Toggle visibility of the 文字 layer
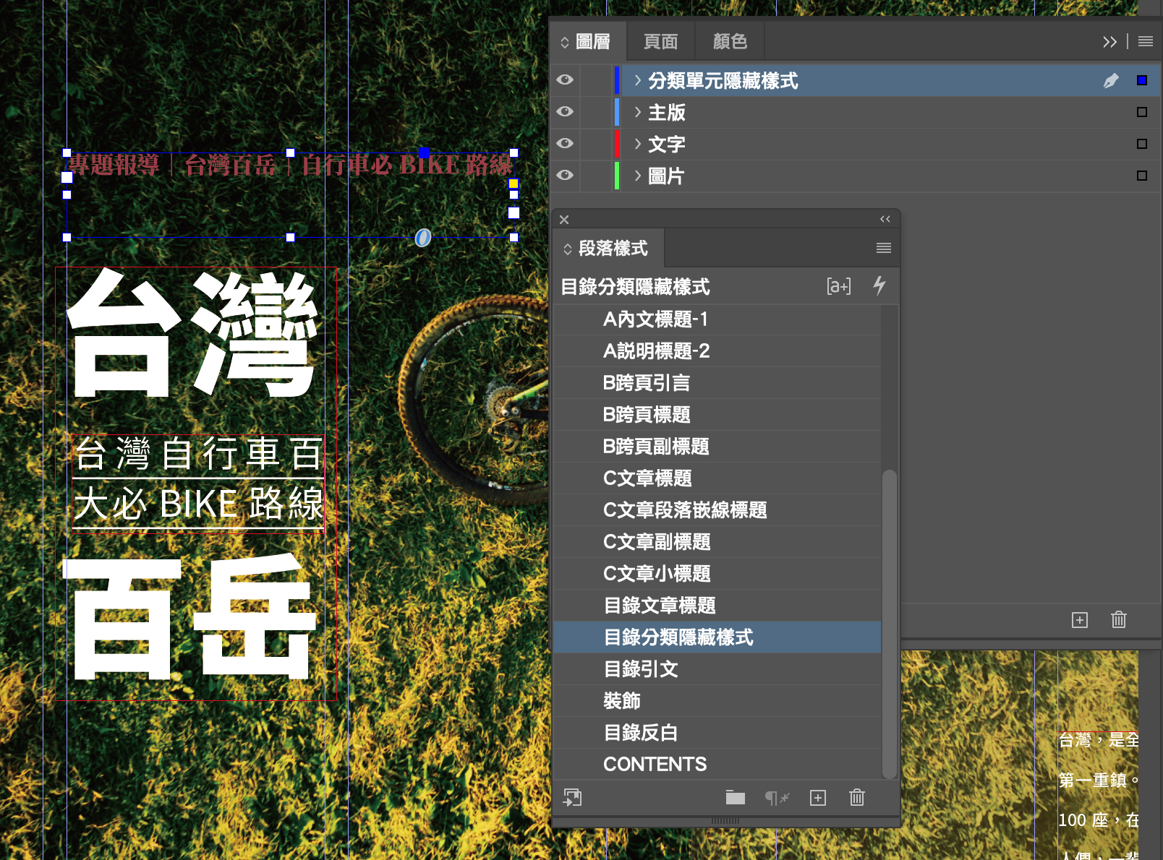This screenshot has height=860, width=1163. [565, 144]
